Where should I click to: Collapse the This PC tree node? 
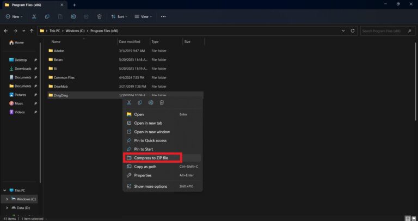pos(5,191)
